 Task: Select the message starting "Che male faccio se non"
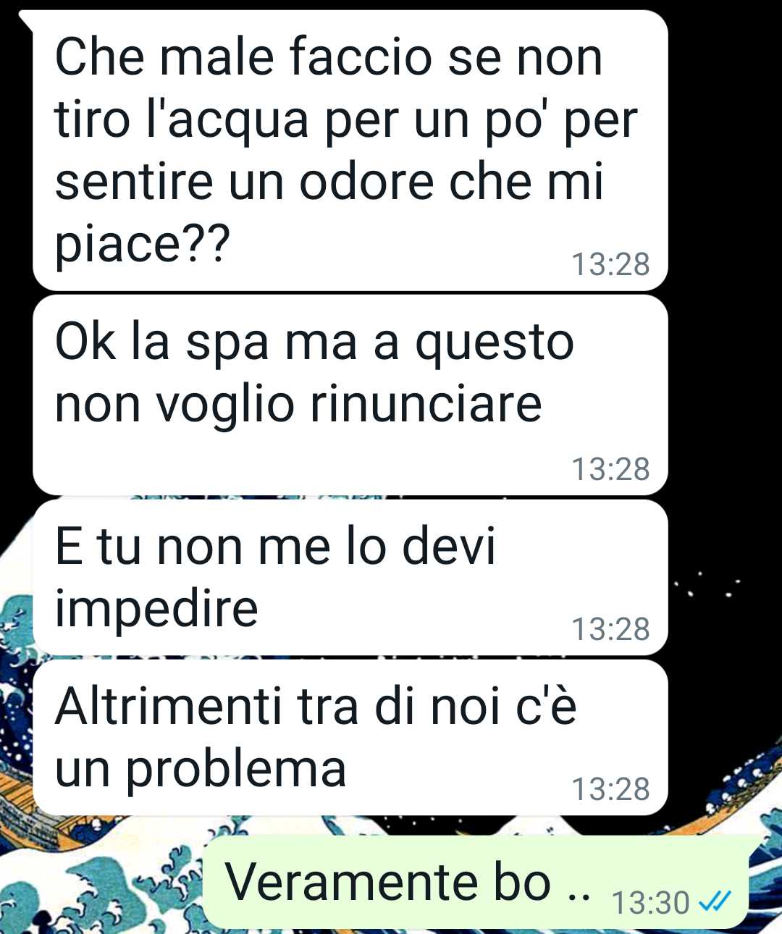coord(350,150)
